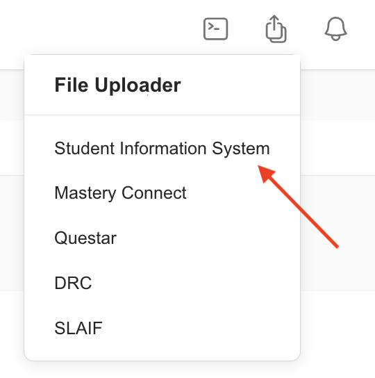This screenshot has width=375, height=378.
Task: Select the Questar upload option
Action: point(85,238)
